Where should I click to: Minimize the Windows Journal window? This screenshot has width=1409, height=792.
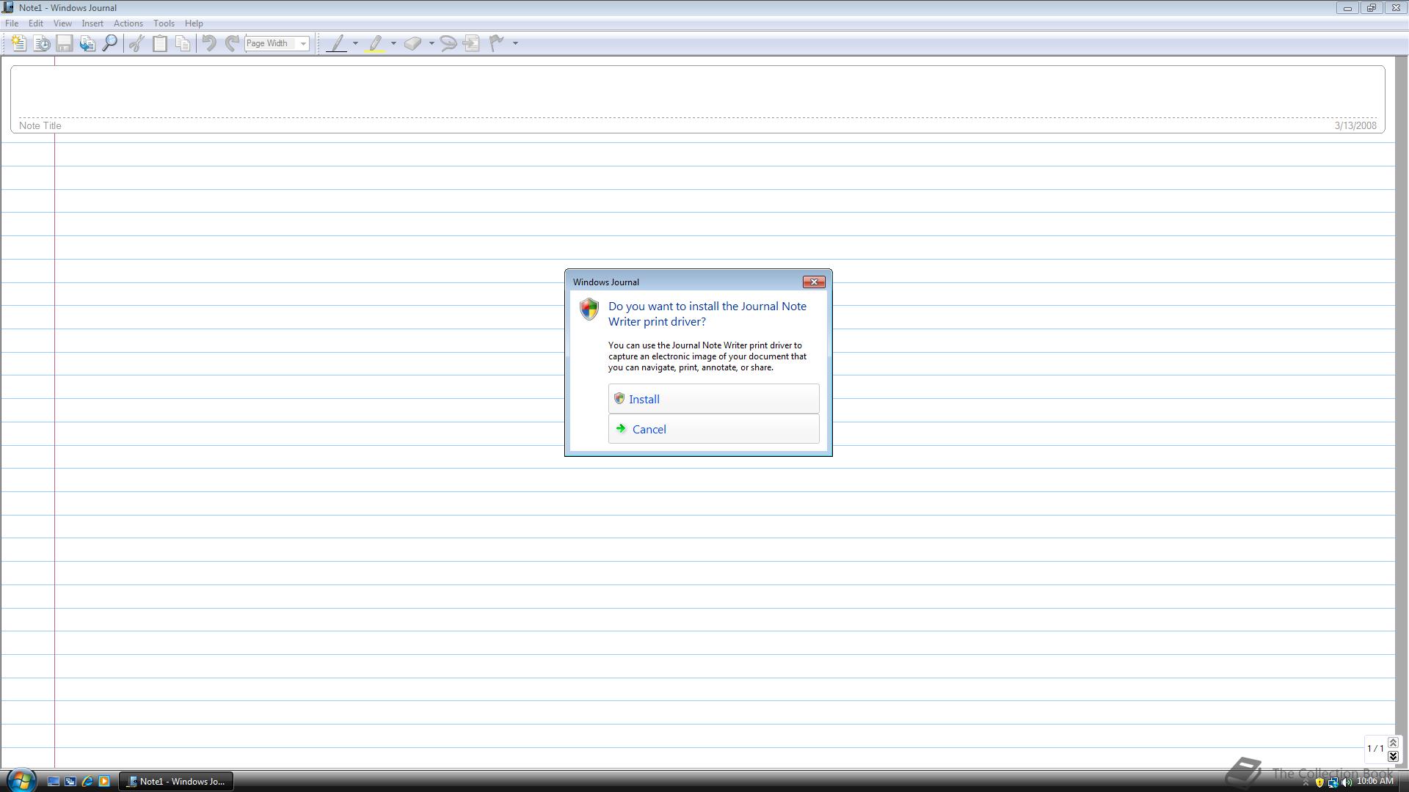point(1347,7)
